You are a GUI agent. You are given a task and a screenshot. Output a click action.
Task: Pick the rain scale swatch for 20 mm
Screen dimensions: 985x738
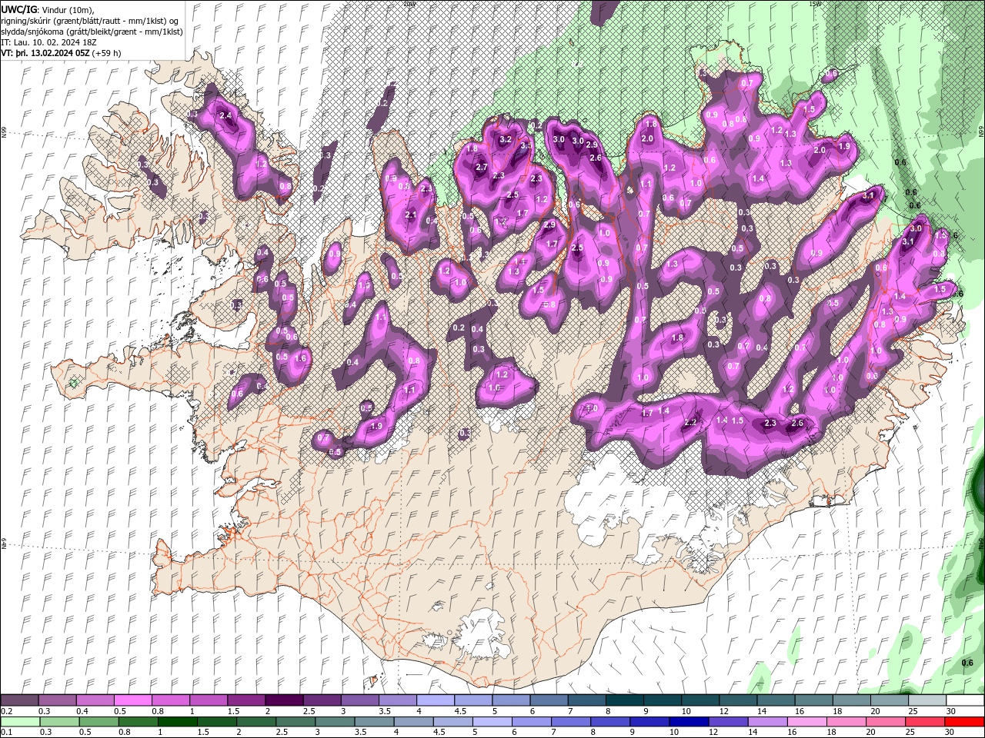coord(886,722)
